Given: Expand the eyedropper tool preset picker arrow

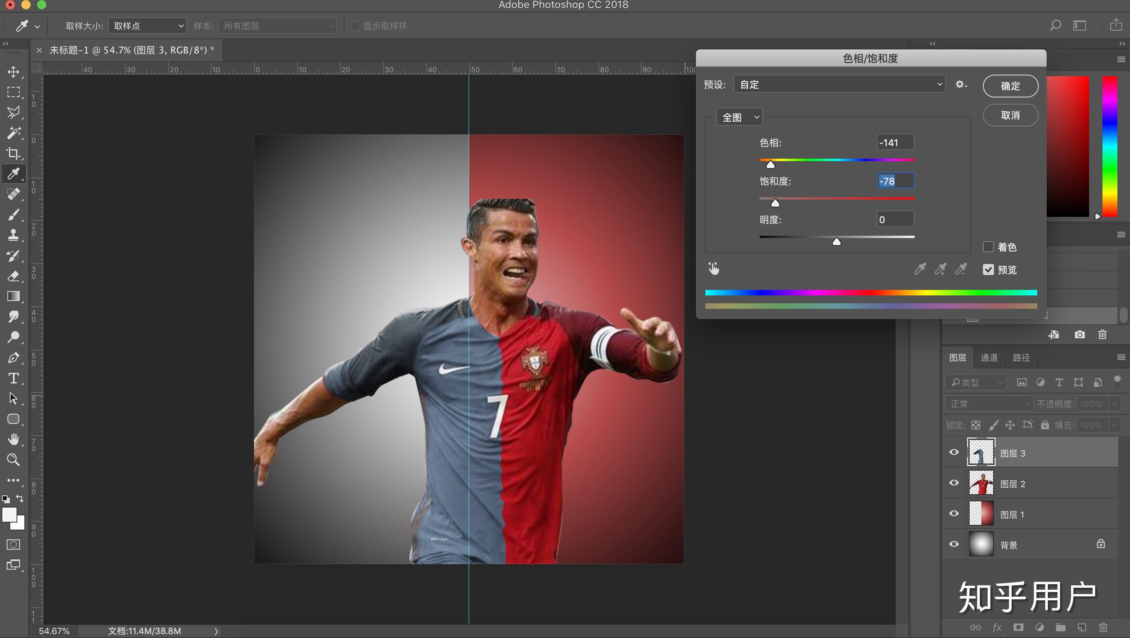Looking at the screenshot, I should 37,27.
